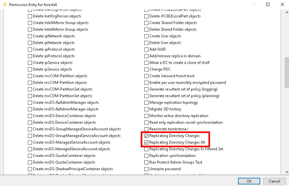
Task: Click the folder icon in title bar
Action: pyautogui.click(x=4, y=5)
